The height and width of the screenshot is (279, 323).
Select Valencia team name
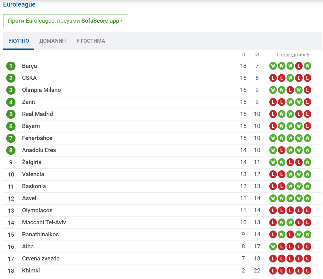[33, 174]
